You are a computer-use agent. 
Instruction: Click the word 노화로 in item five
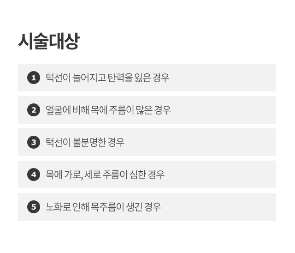58,207
